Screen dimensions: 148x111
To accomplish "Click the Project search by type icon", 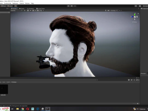I will (129, 80).
